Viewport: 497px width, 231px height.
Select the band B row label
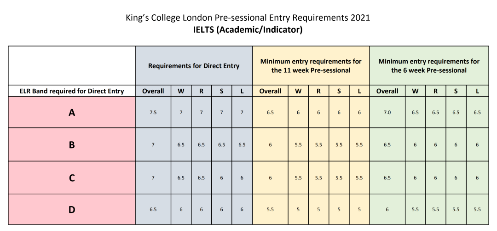point(72,145)
